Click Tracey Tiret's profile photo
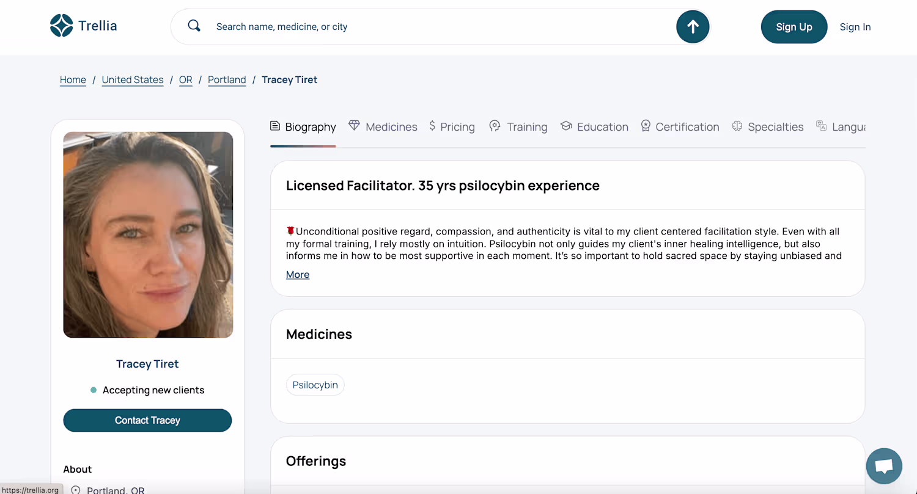The width and height of the screenshot is (917, 494). (148, 234)
